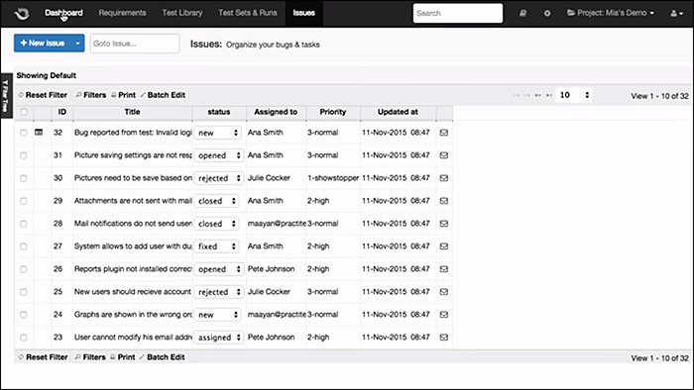Open the status dropdown for issue 30
Image resolution: width=694 pixels, height=390 pixels.
[219, 178]
